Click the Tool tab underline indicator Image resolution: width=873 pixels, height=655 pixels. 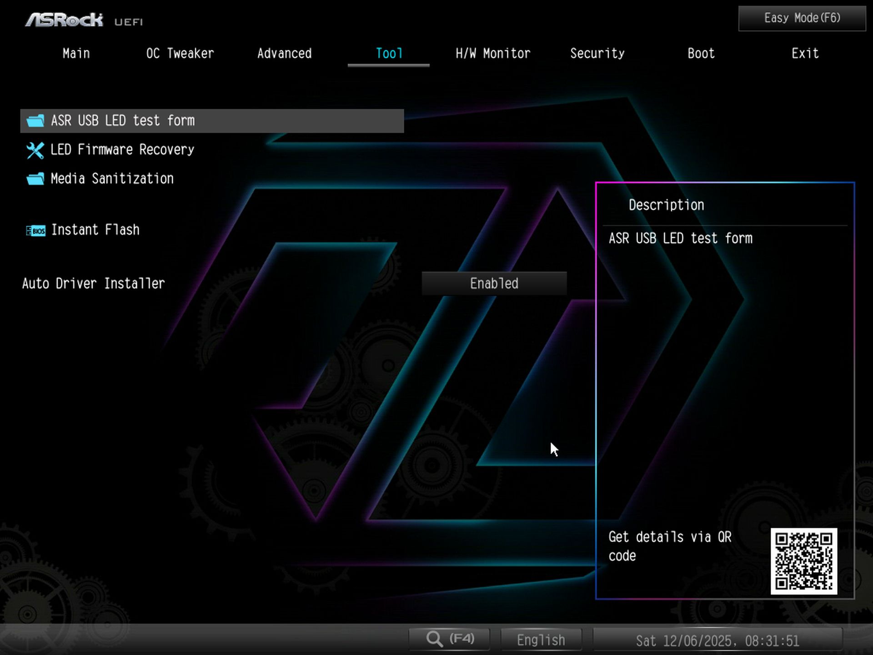[x=388, y=65]
